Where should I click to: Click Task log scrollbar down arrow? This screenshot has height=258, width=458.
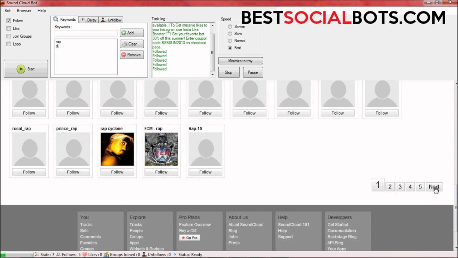point(213,75)
